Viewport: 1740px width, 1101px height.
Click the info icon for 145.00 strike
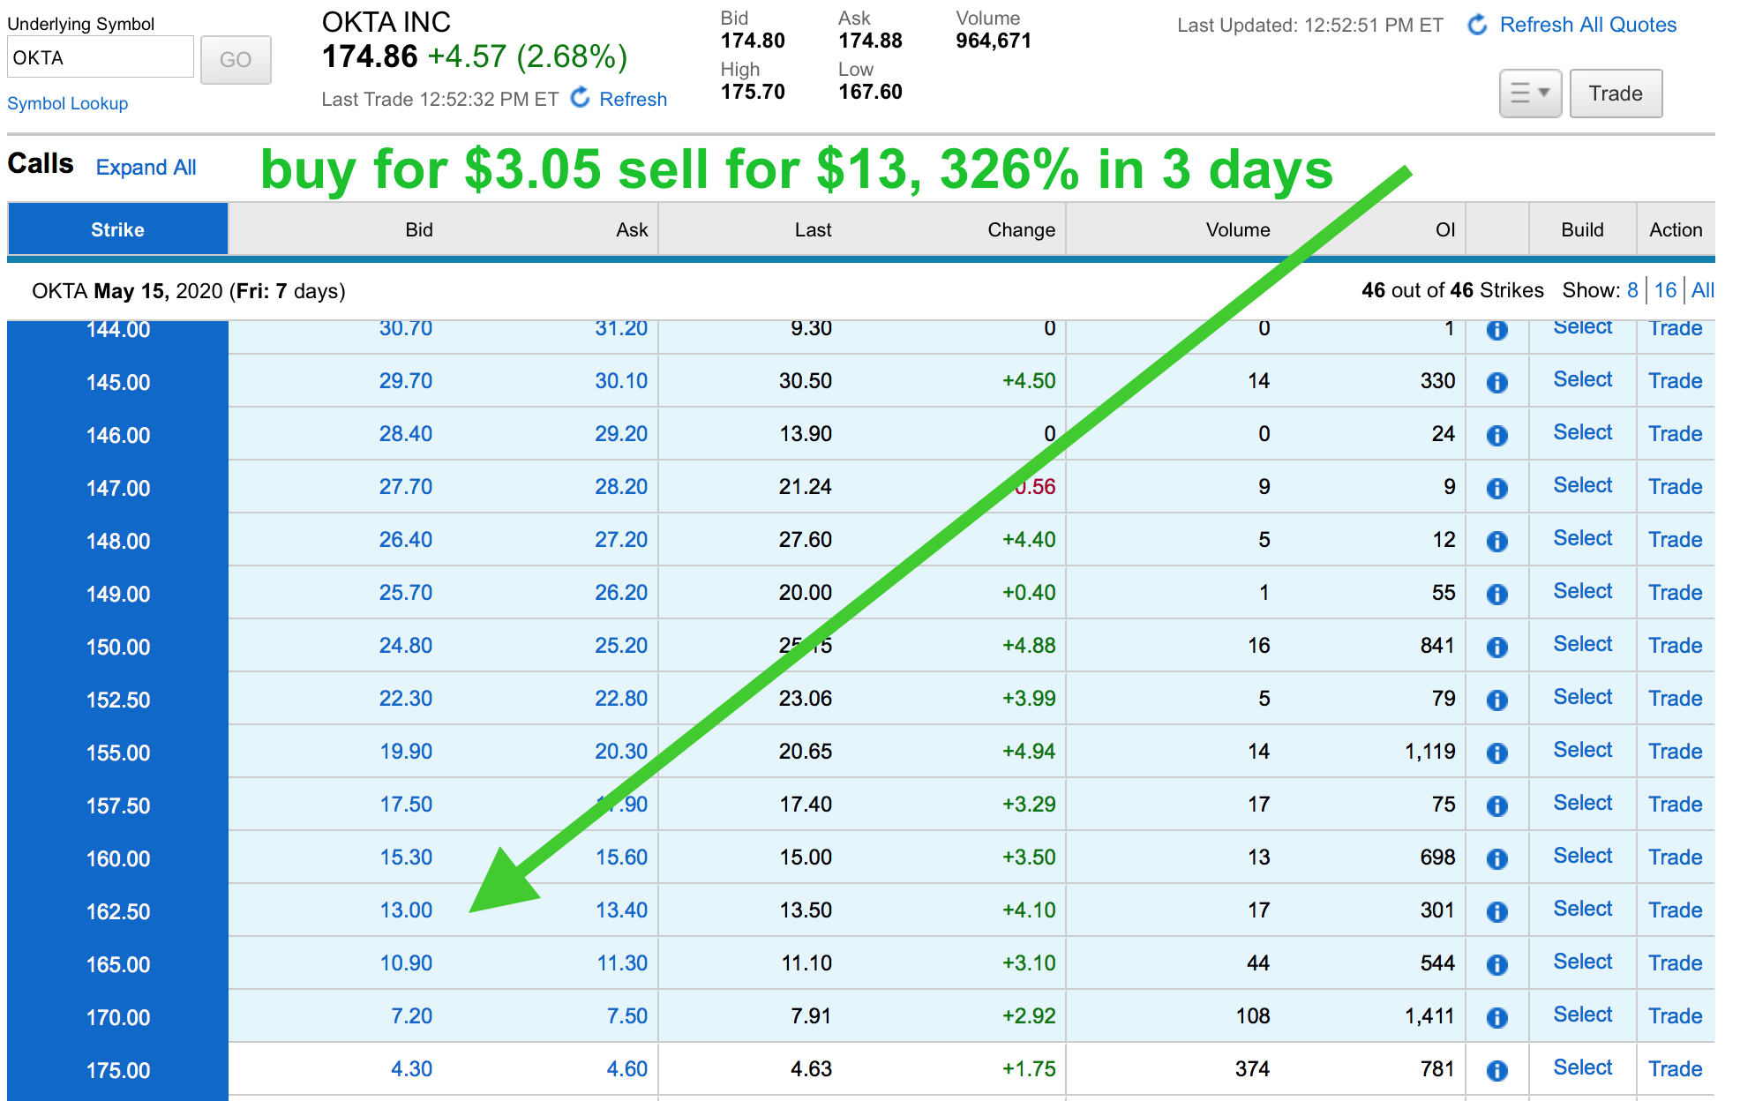pos(1496,382)
